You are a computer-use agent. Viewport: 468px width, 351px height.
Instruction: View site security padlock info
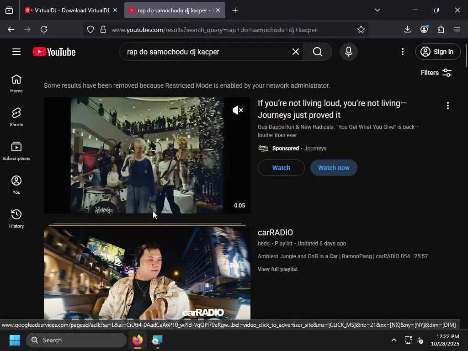tap(103, 29)
